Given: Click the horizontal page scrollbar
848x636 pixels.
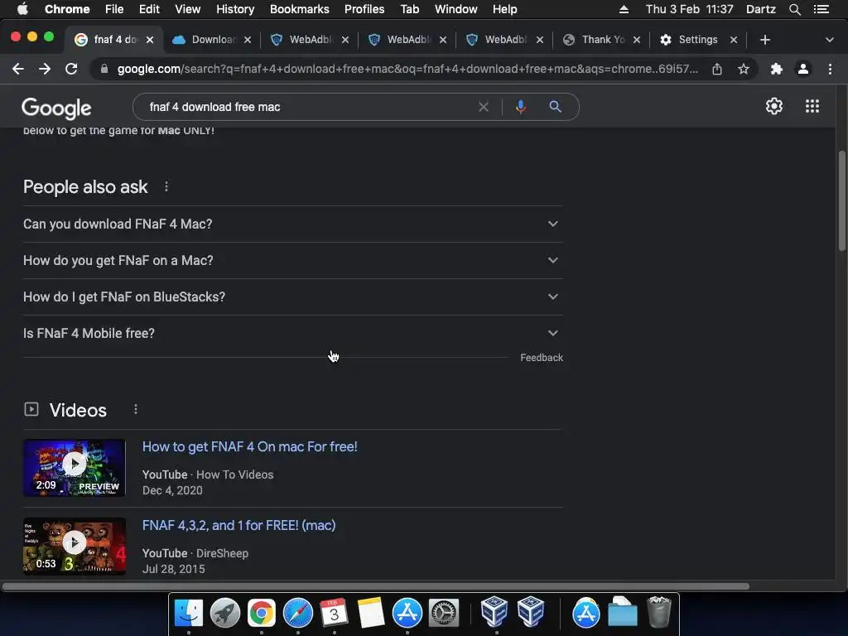Looking at the screenshot, I should (375, 586).
